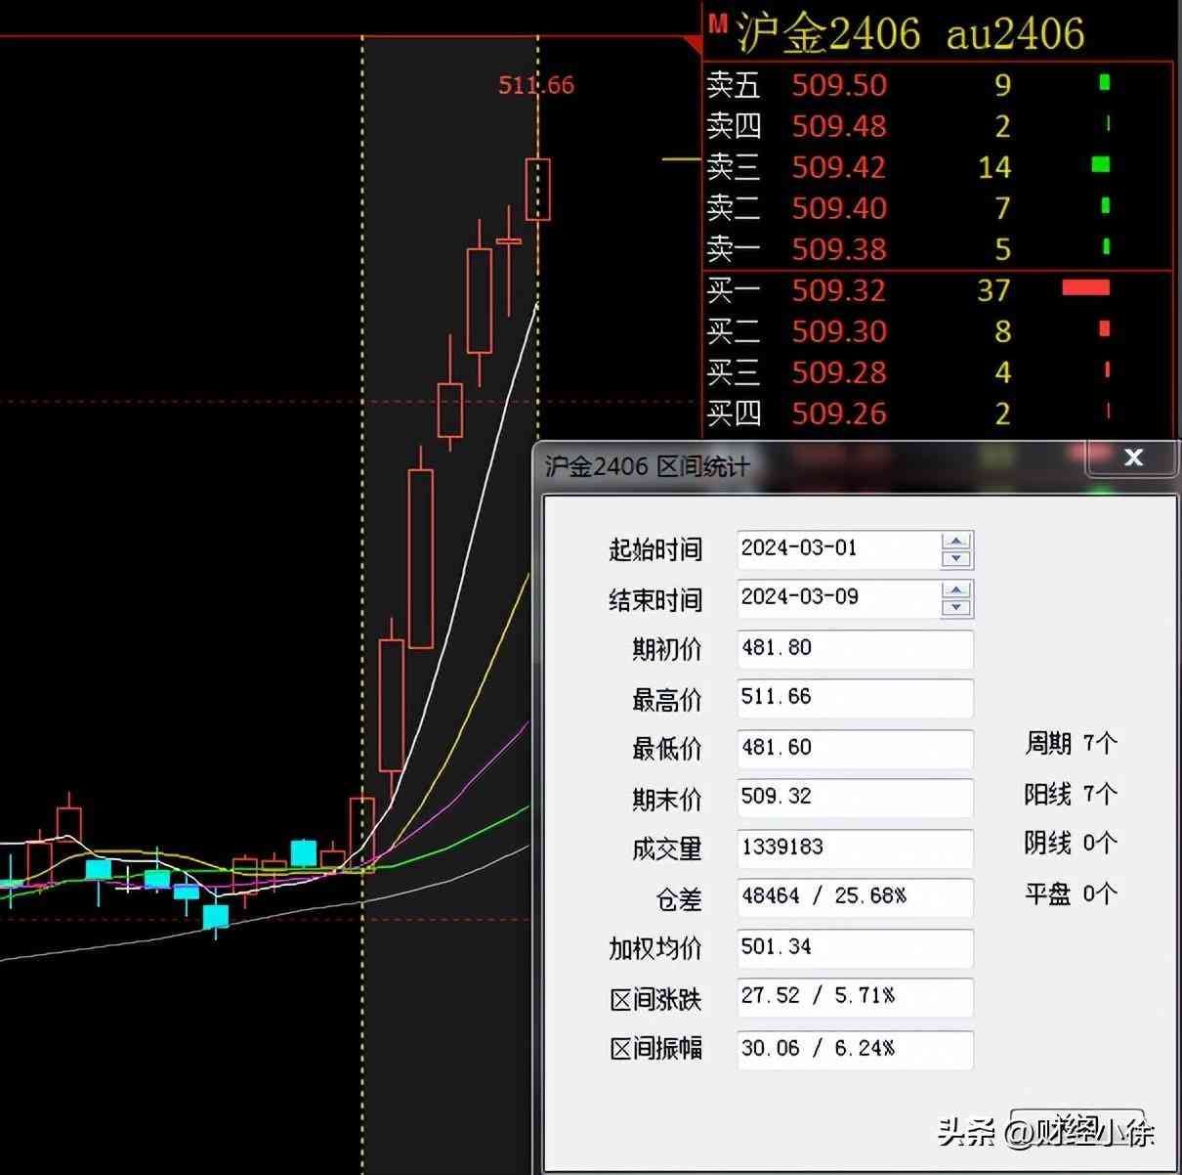The width and height of the screenshot is (1182, 1175).
Task: Select the 卖五 price 509.50
Action: (838, 85)
